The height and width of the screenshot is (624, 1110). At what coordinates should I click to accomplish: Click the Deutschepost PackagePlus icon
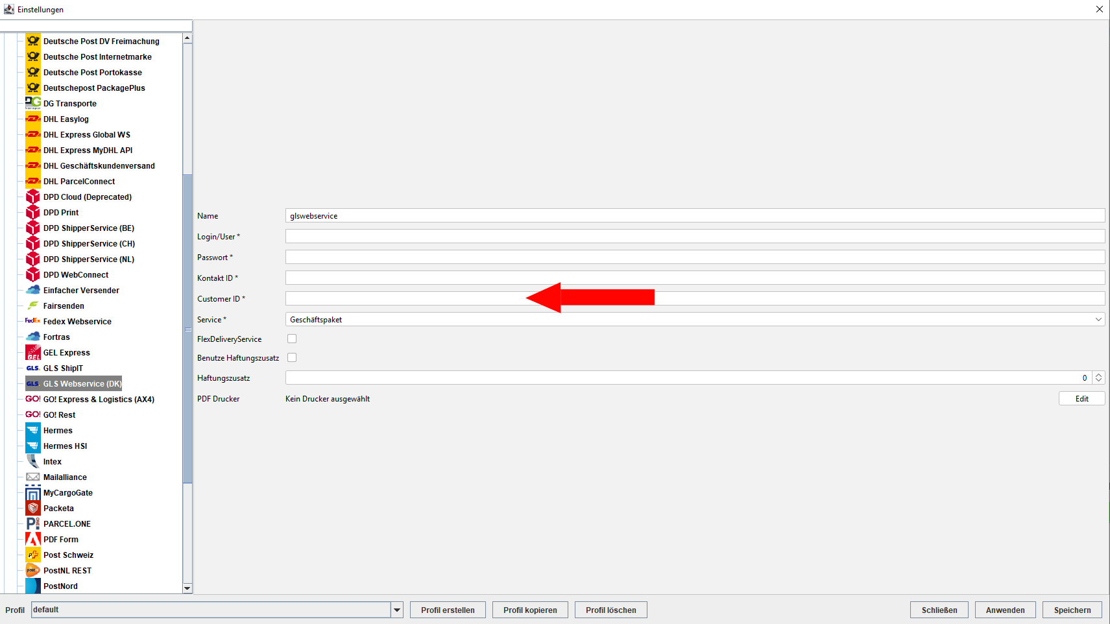pos(33,88)
